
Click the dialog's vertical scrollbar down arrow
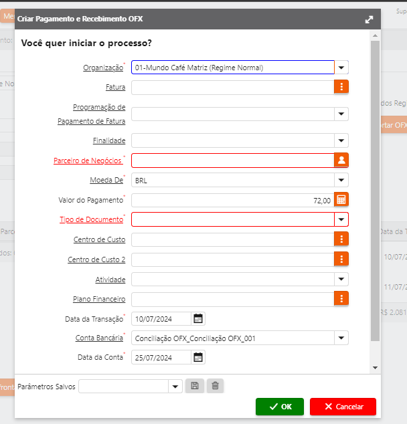(x=376, y=368)
